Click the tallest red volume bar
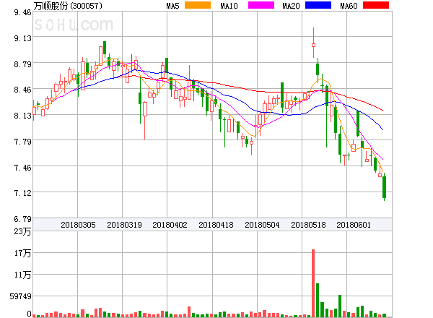The image size is (433, 318). 313,283
